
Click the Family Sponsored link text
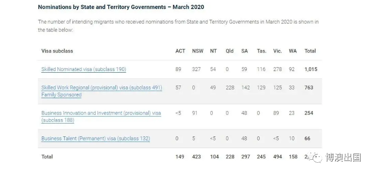pos(61,95)
